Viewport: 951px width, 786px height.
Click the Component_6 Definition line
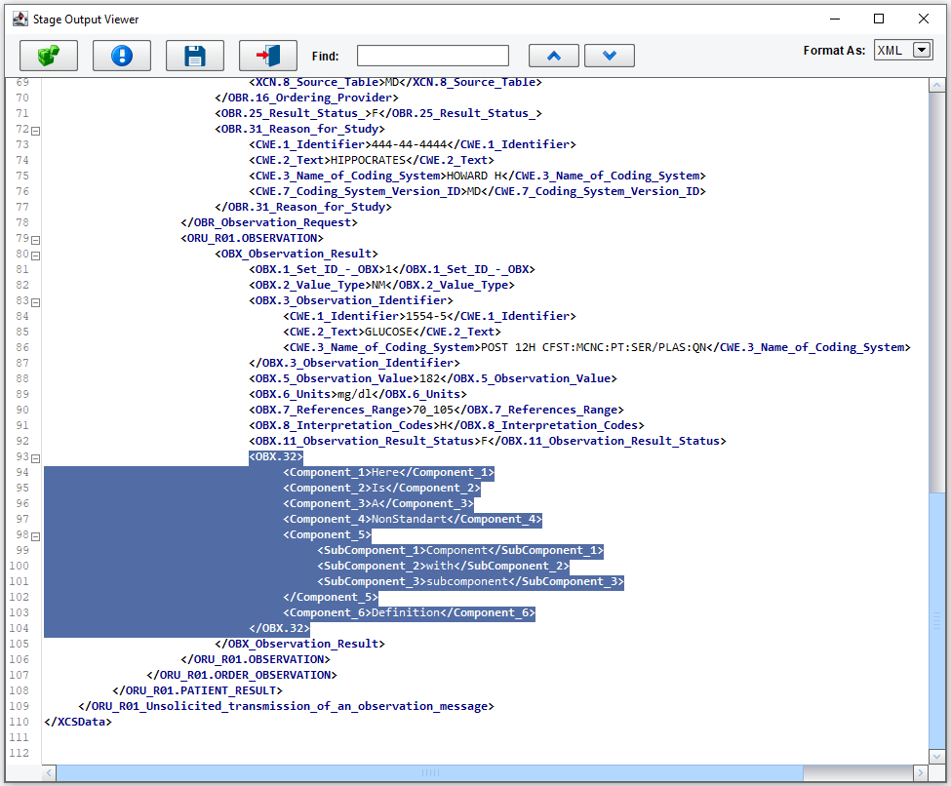coord(409,612)
